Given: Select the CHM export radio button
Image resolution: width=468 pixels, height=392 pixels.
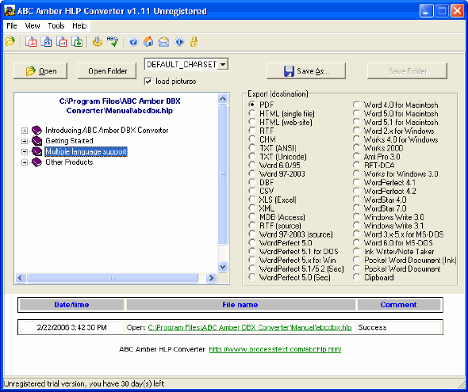Looking at the screenshot, I should [252, 139].
